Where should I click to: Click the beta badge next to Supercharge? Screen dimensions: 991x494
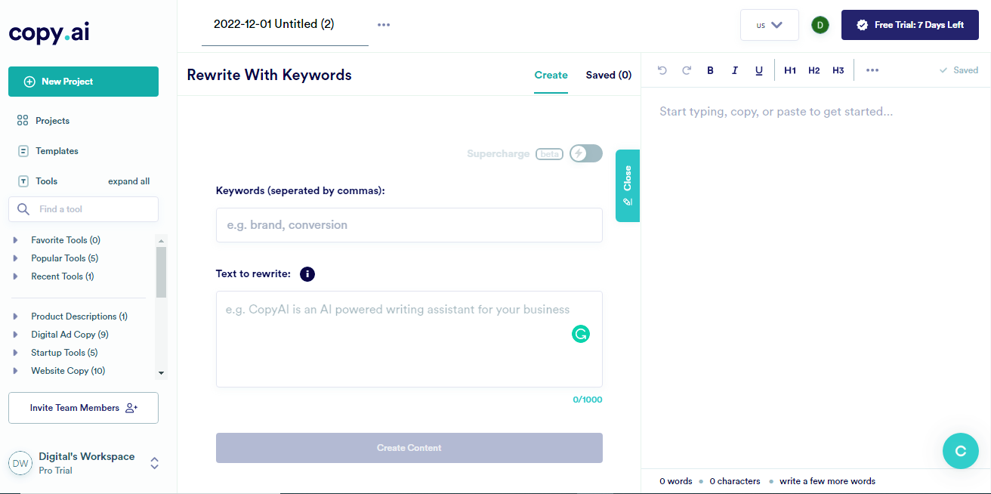(549, 154)
